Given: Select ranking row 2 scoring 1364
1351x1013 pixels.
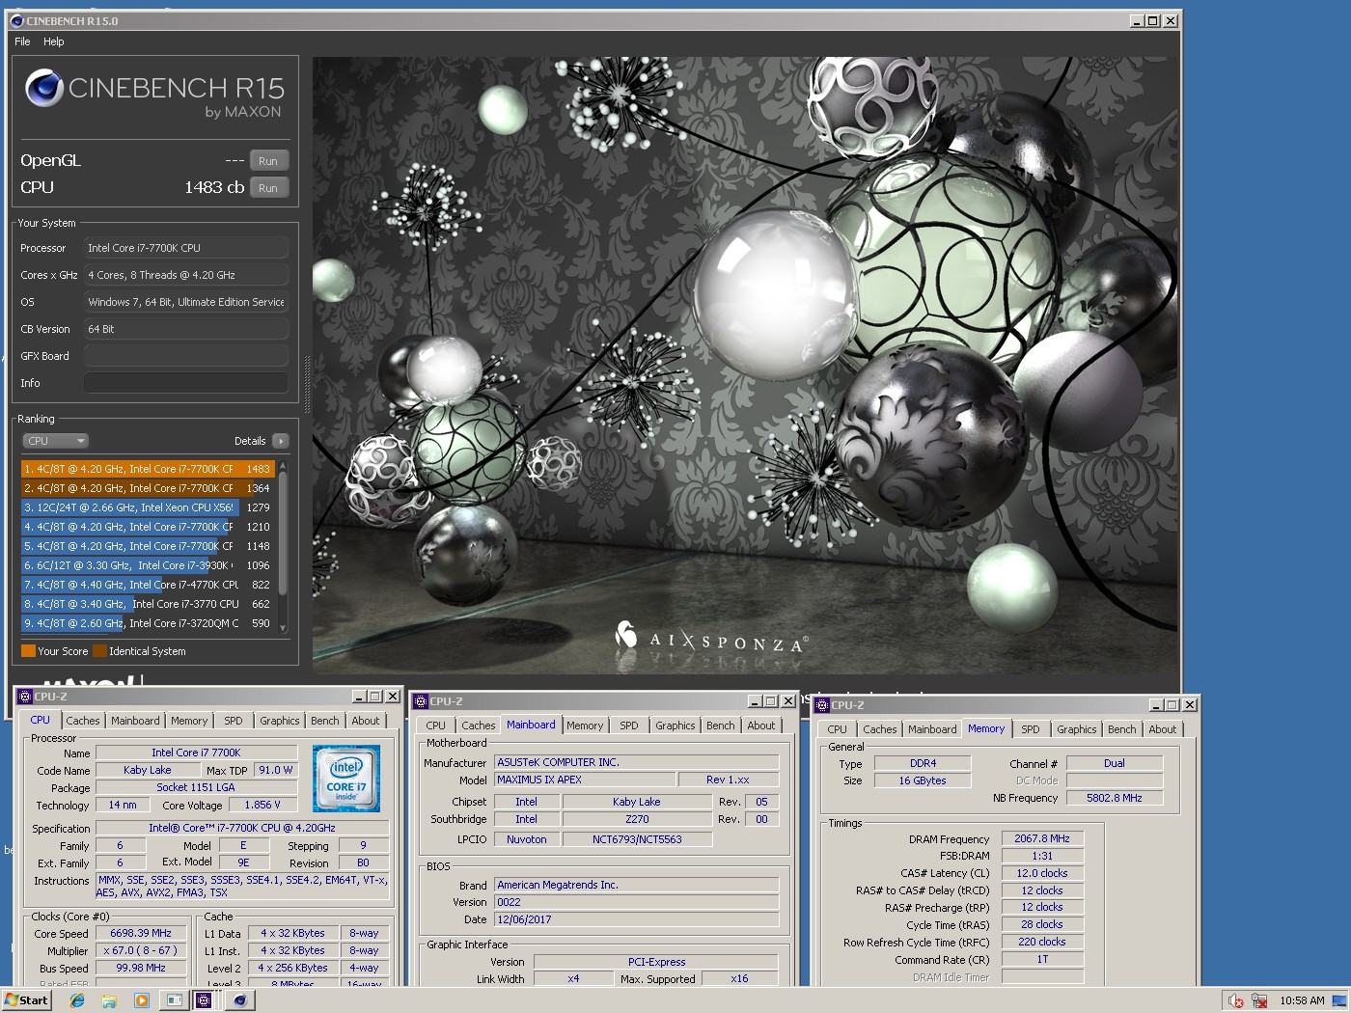Looking at the screenshot, I should [x=148, y=488].
